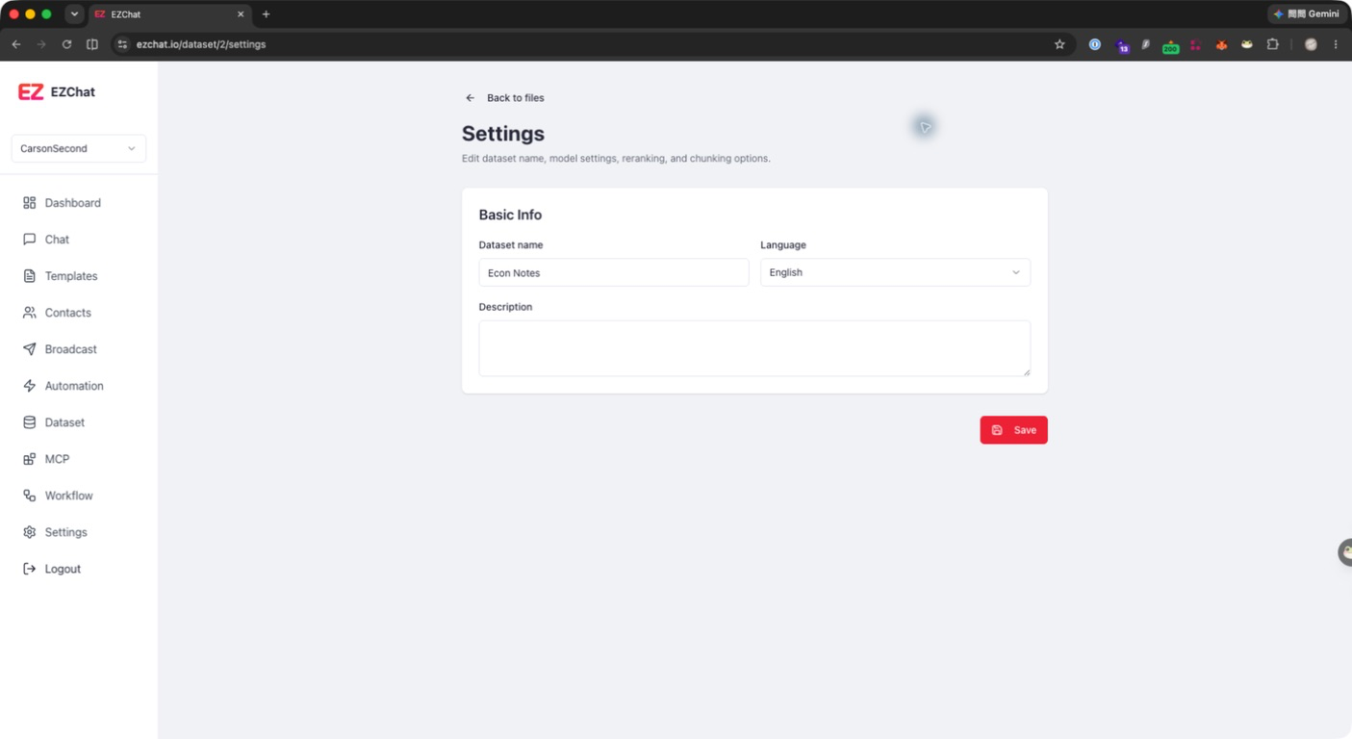Image resolution: width=1352 pixels, height=739 pixels.
Task: Focus the Dataset name input field
Action: (x=614, y=272)
